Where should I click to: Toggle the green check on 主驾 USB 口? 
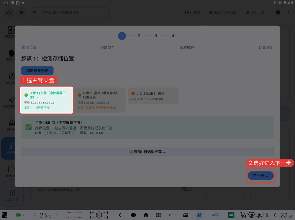click(x=28, y=127)
